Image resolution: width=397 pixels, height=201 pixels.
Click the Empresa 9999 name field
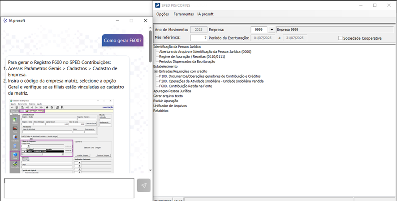coord(335,30)
